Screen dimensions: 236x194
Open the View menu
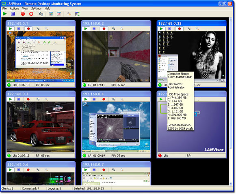pyautogui.click(x=25, y=9)
